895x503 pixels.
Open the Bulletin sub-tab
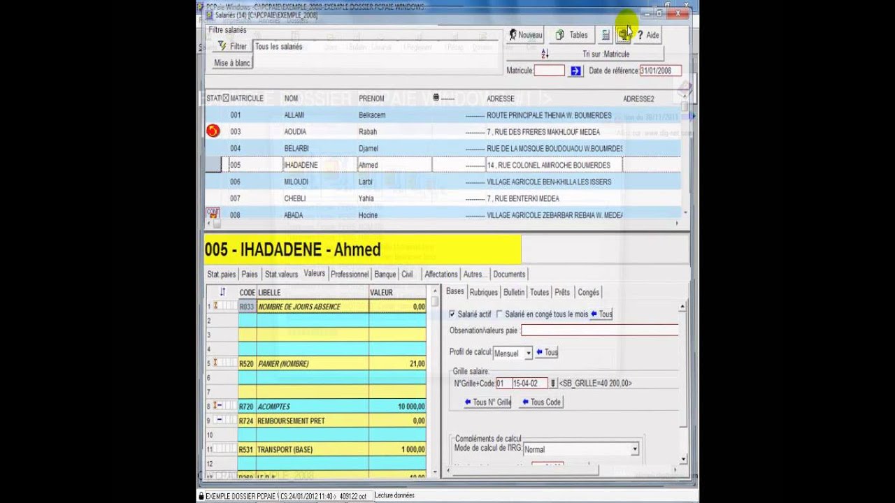[x=514, y=293]
